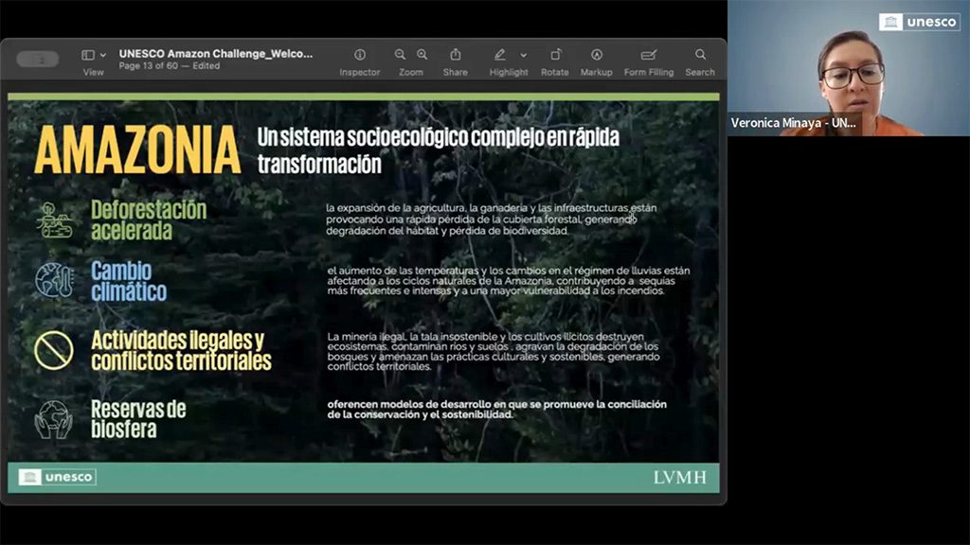Open the Form Filling tool

(649, 56)
